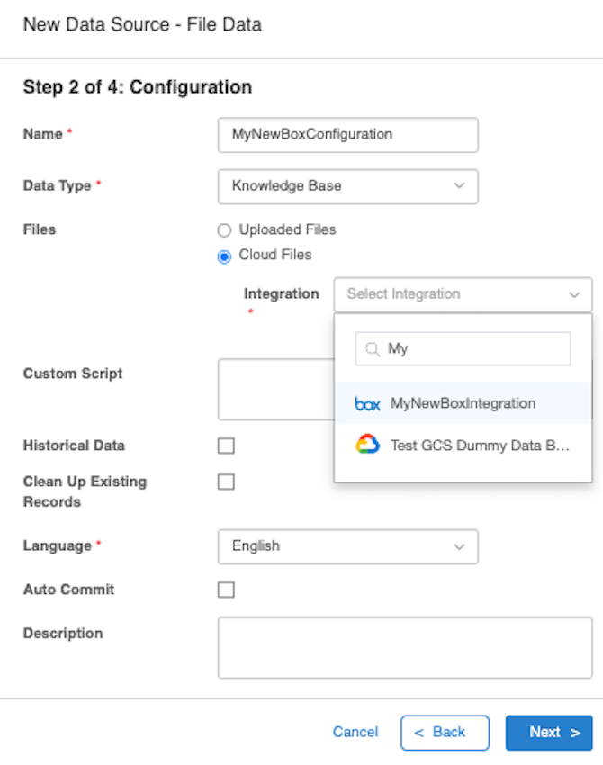This screenshot has height=765, width=603.
Task: Click the Language field chevron arrow
Action: (459, 546)
